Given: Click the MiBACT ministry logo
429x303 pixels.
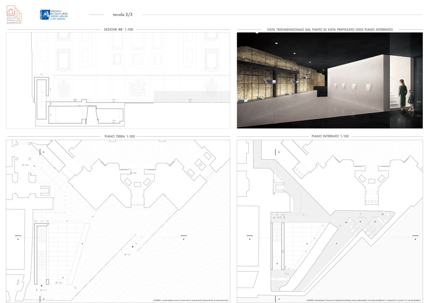Looking at the screenshot, I should click(54, 15).
